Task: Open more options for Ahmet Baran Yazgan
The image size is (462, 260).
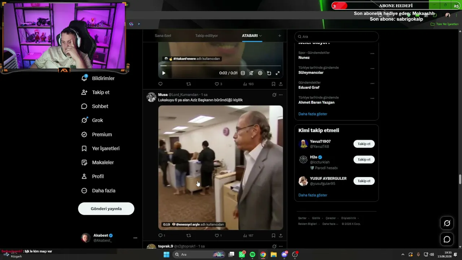Action: [x=372, y=98]
